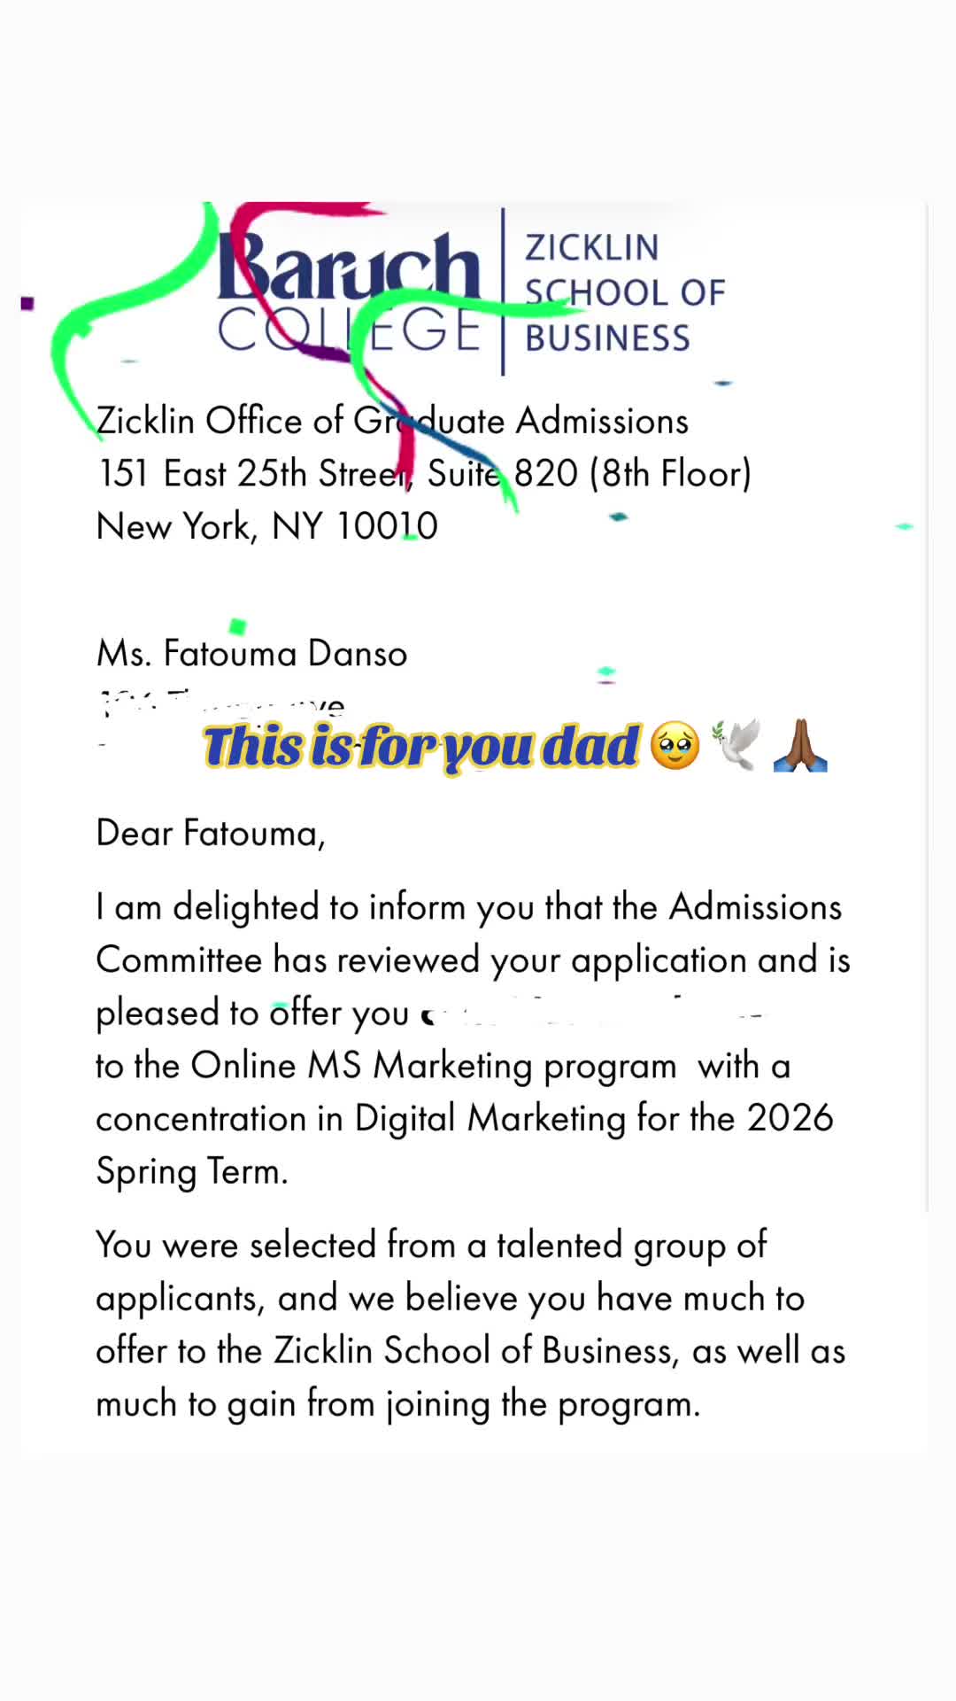Screen dimensions: 956x1701
Task: Tap the purple confetti square at left edge
Action: point(27,303)
